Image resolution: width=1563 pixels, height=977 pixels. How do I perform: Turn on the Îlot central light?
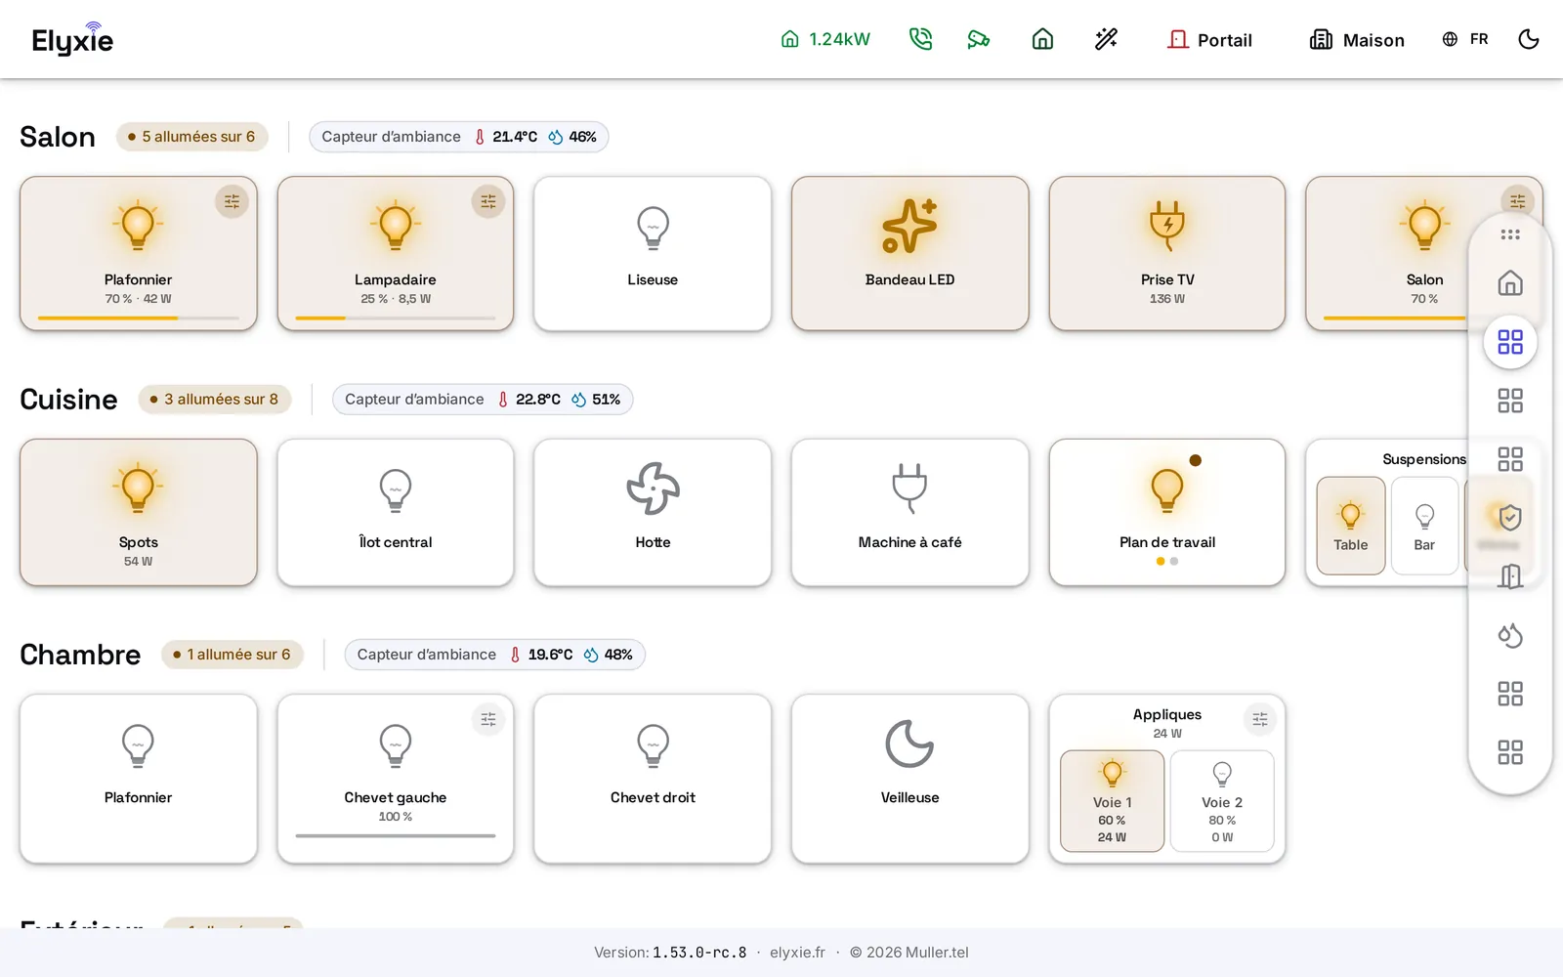tap(396, 513)
